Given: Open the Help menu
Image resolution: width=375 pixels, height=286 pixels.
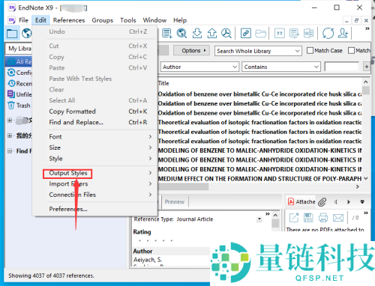Looking at the screenshot, I should [x=180, y=20].
